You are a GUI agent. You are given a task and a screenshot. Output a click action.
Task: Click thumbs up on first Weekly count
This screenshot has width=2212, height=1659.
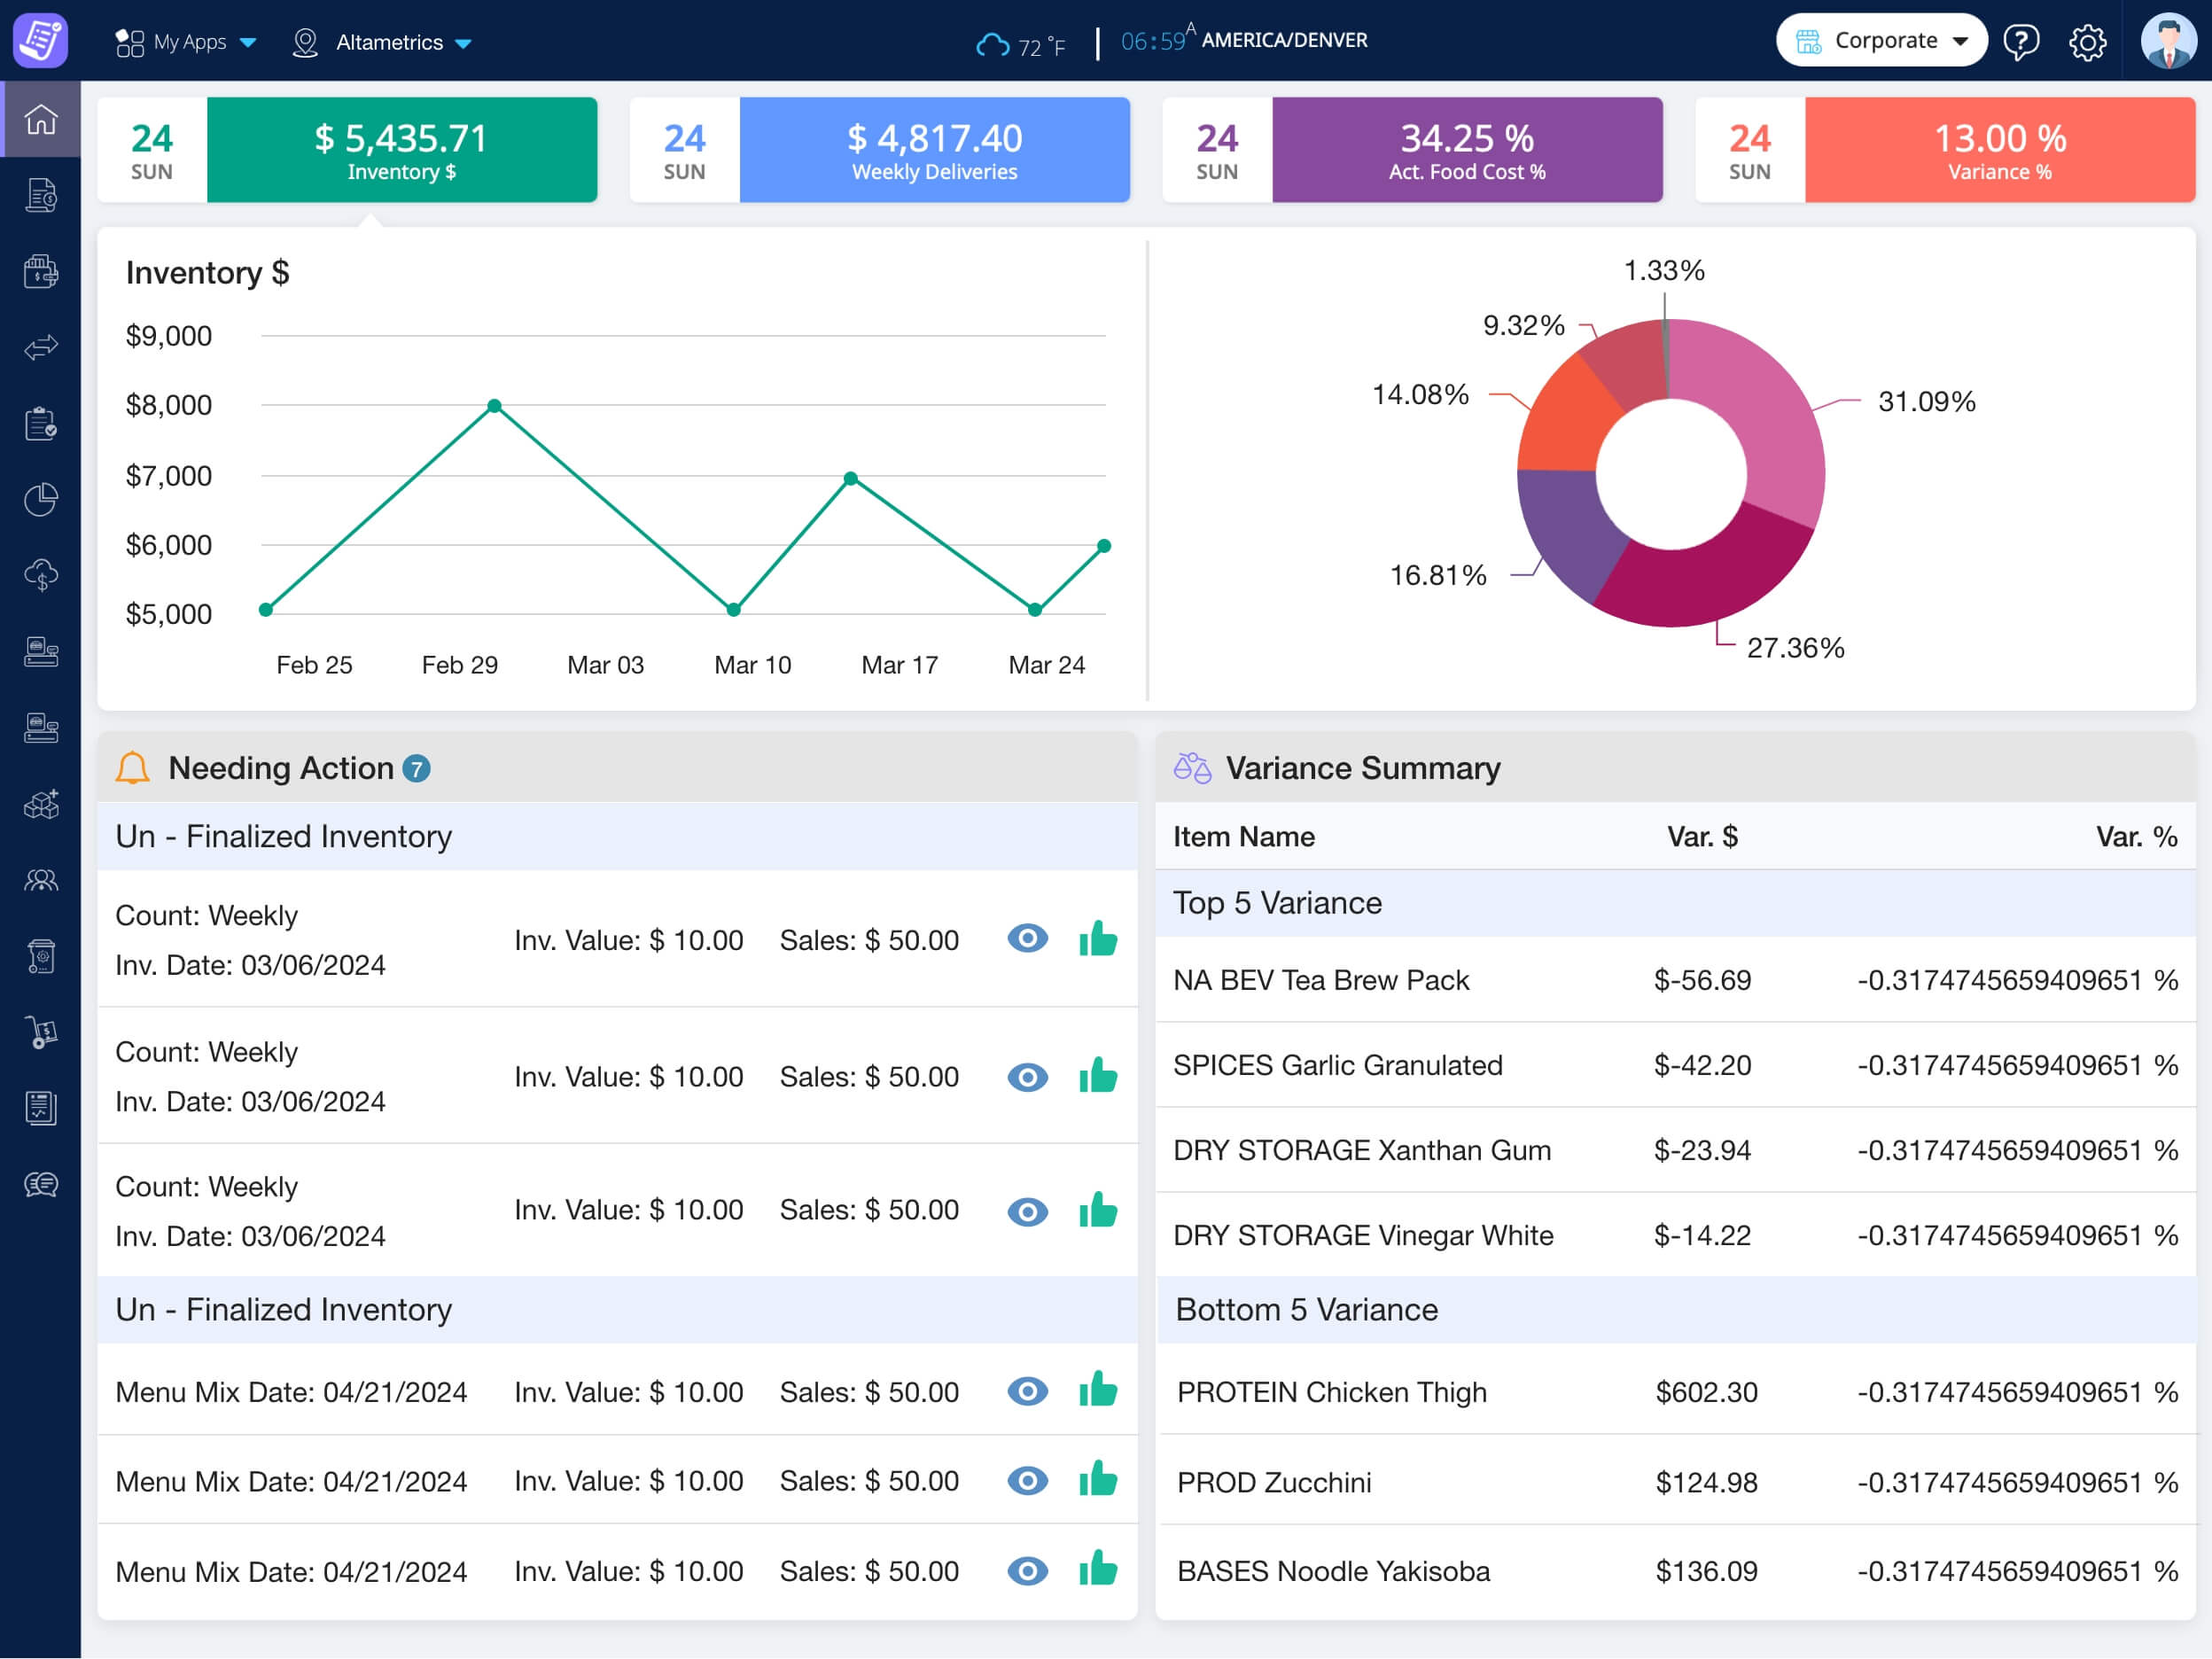point(1098,939)
